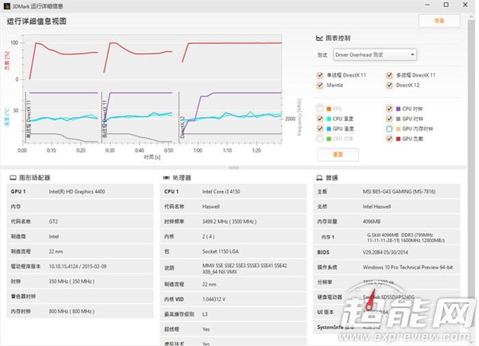Click the Intel Core i3 4150 value
The width and height of the screenshot is (479, 346).
[x=221, y=192]
